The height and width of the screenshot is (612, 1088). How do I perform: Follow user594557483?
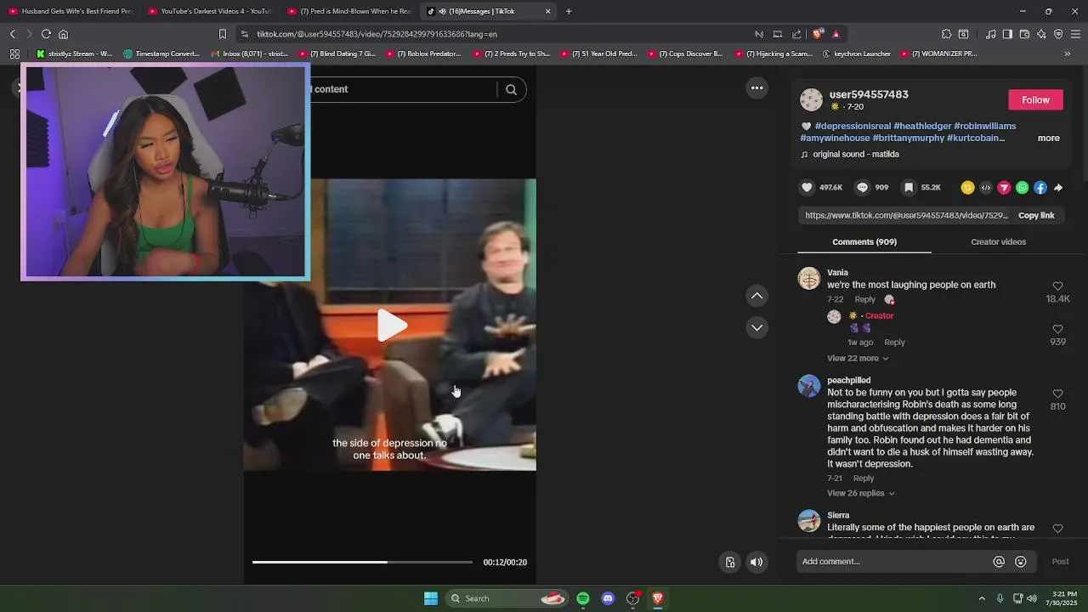pos(1035,99)
